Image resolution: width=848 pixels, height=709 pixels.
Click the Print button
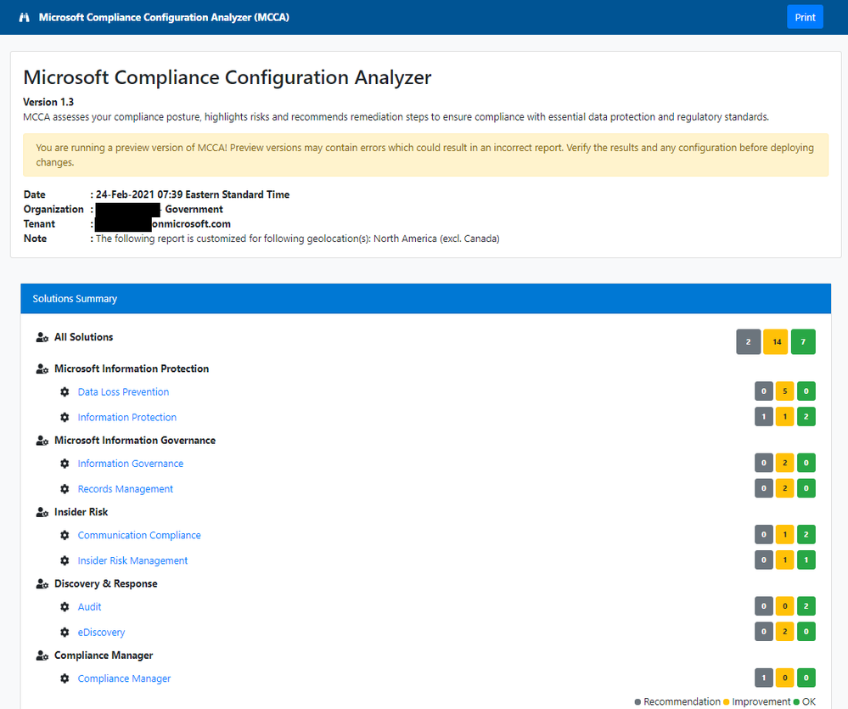[805, 17]
